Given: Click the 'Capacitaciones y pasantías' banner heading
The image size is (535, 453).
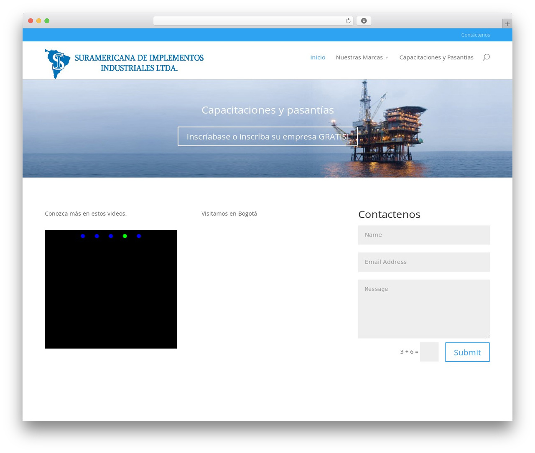Looking at the screenshot, I should [267, 110].
